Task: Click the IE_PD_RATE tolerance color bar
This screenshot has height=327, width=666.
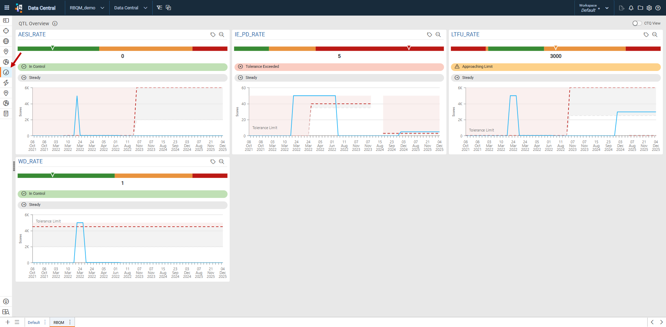Action: click(339, 49)
